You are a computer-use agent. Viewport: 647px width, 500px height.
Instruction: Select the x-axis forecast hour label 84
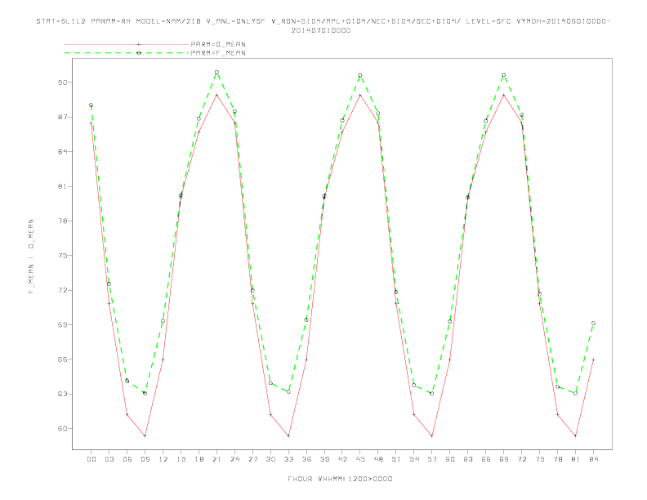point(593,459)
